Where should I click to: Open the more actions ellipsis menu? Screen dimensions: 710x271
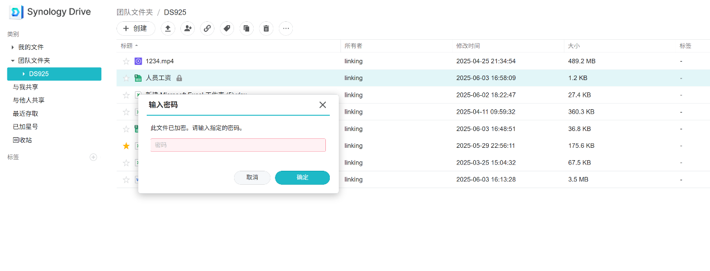(x=286, y=29)
